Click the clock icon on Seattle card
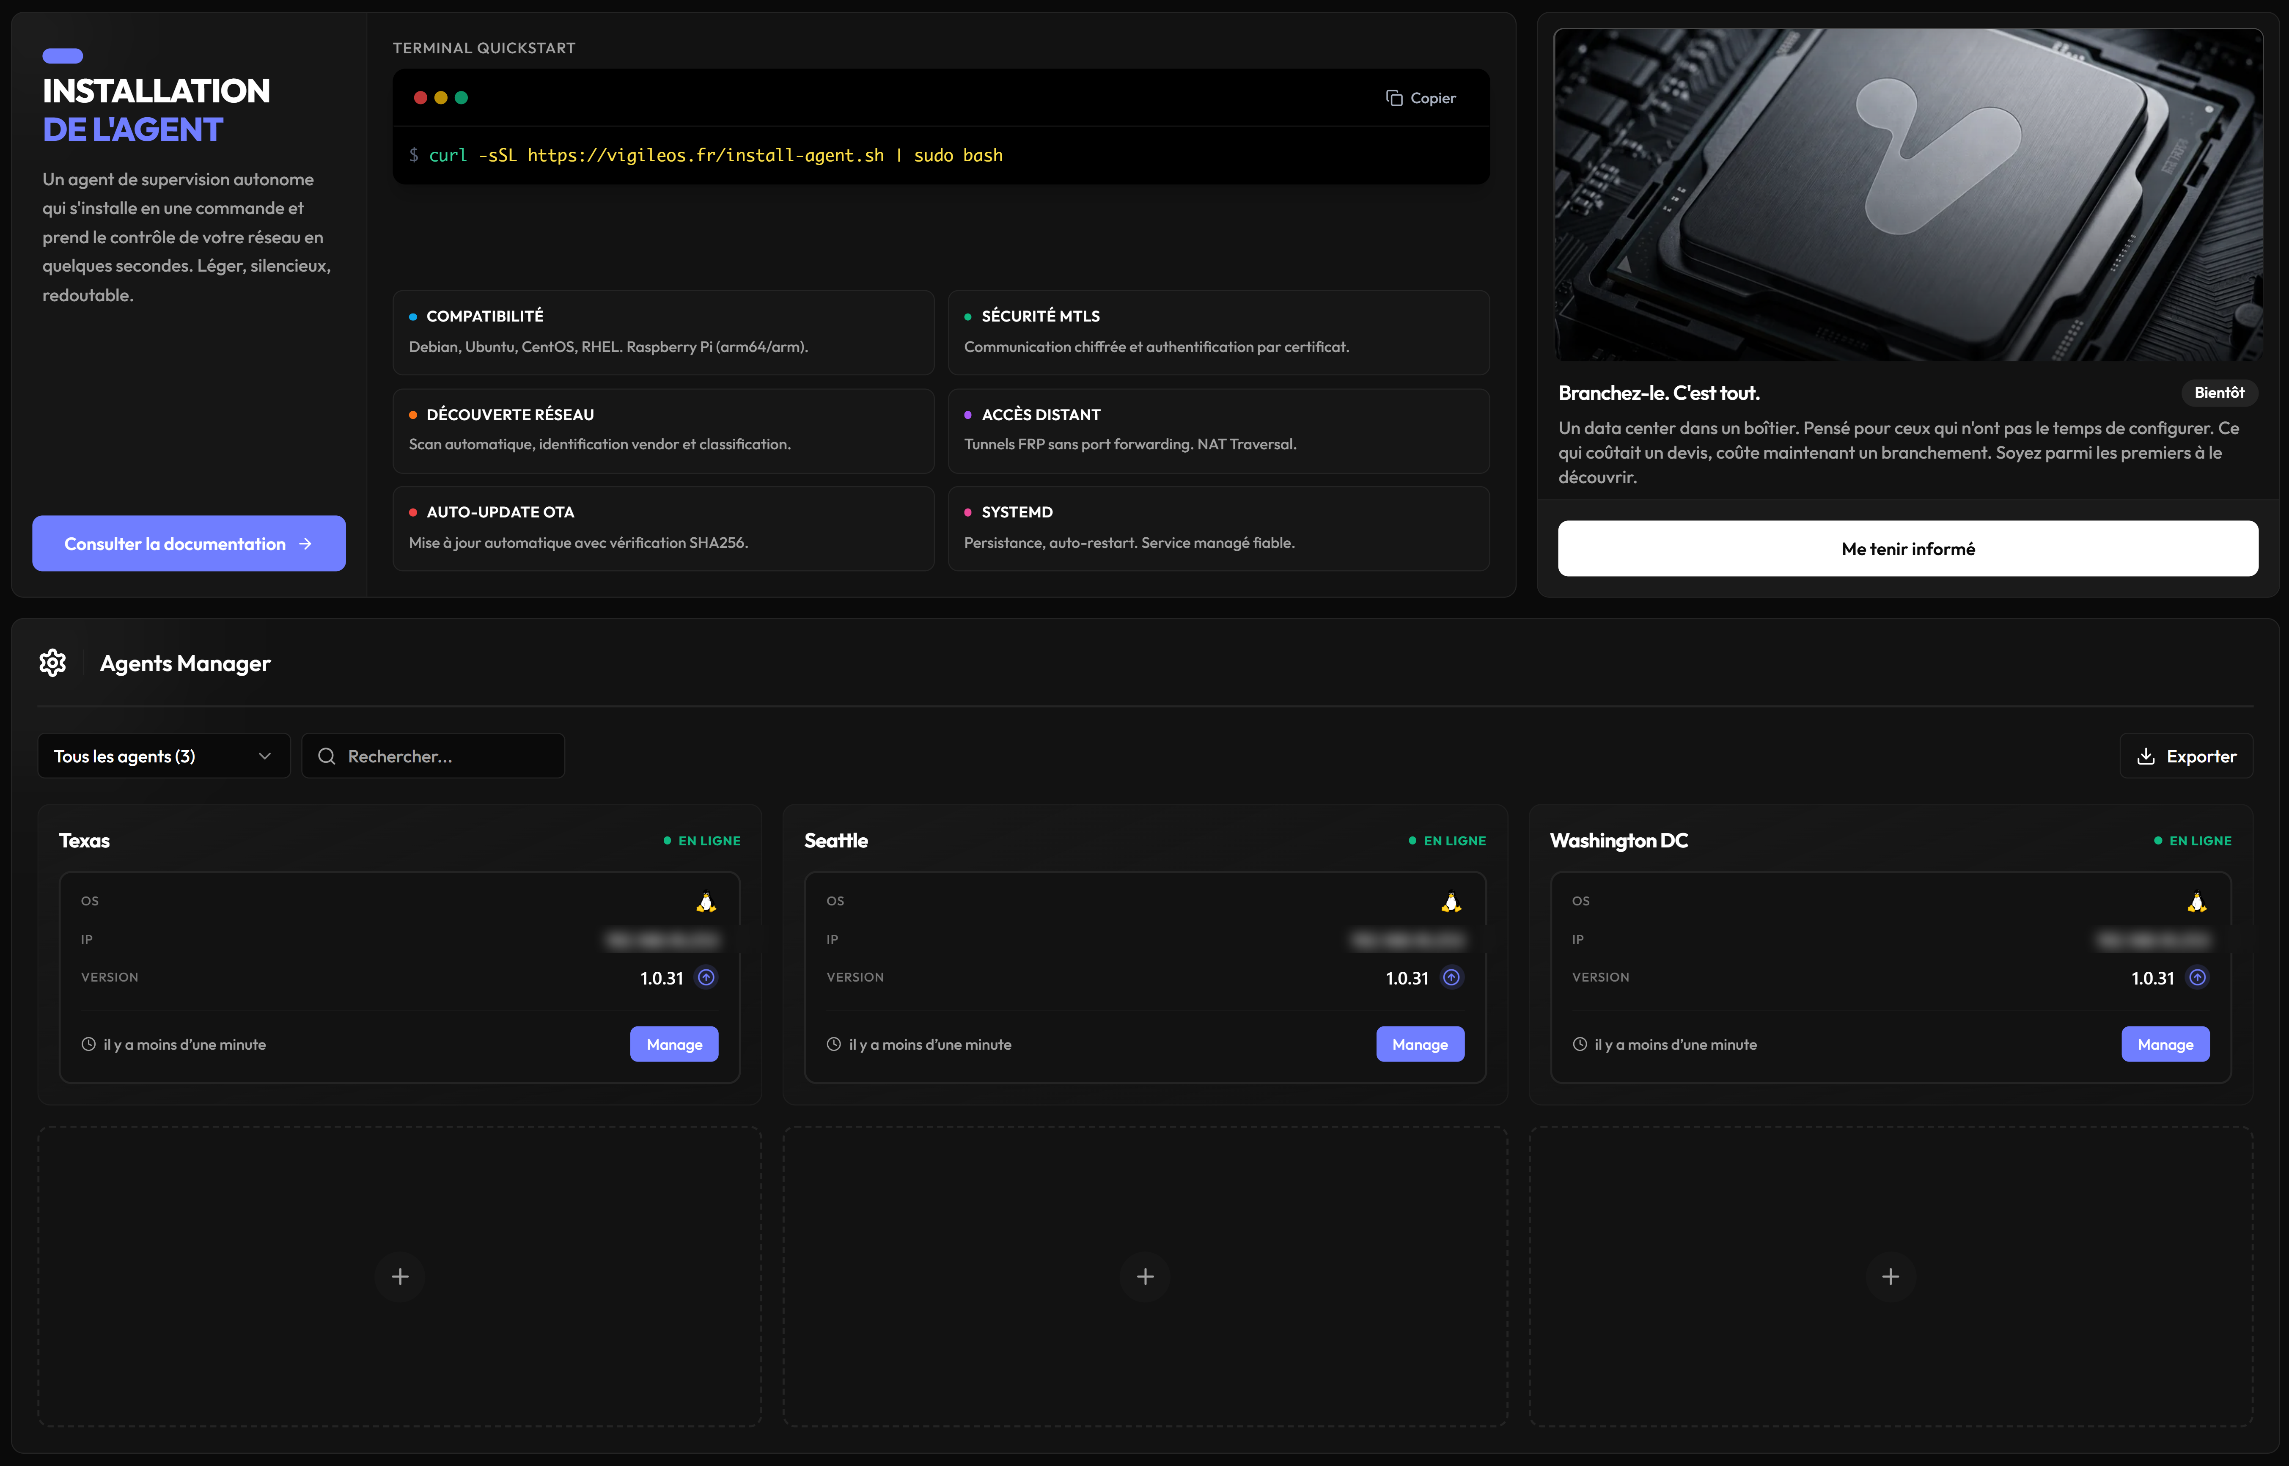2289x1466 pixels. 834,1044
